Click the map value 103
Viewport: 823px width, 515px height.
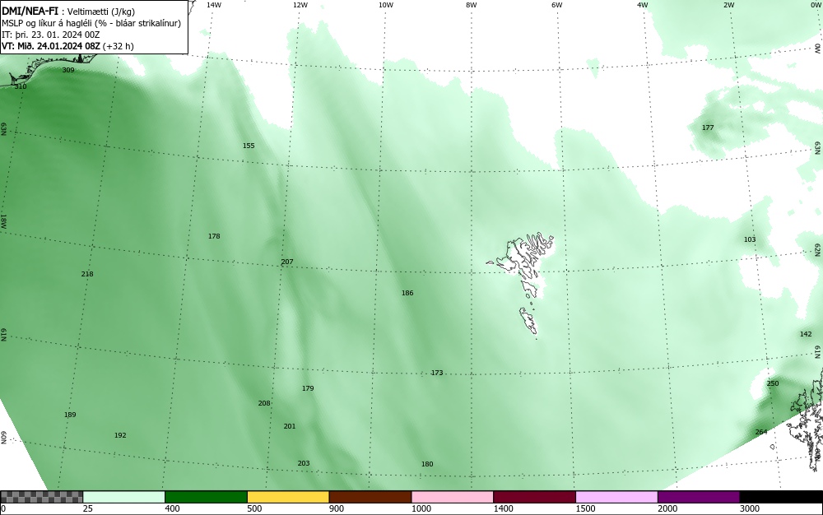(750, 239)
